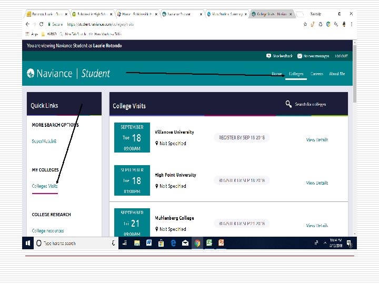
Task: Open Colleges Visits link under My Colleges
Action: [x=45, y=186]
